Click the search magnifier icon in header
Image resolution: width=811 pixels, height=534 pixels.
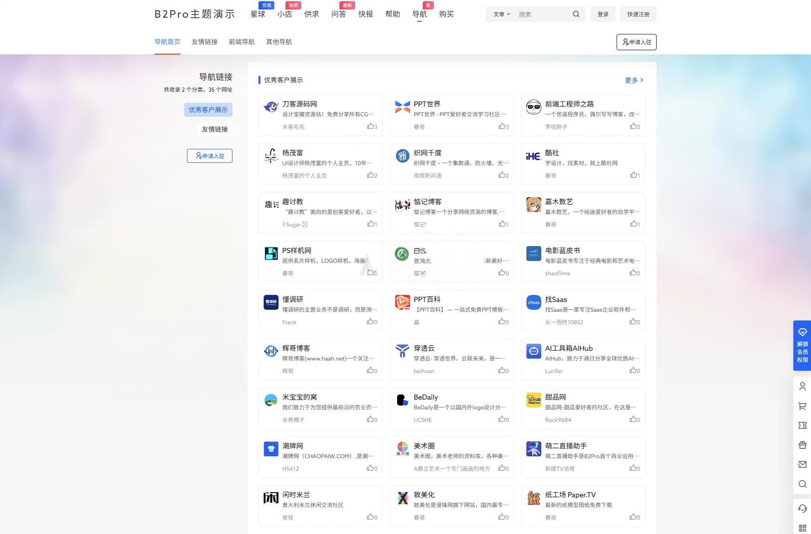click(576, 14)
